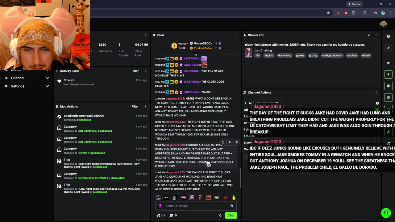Click the musicprodcution stream tag
This screenshot has width=395, height=222.
pos(332,55)
